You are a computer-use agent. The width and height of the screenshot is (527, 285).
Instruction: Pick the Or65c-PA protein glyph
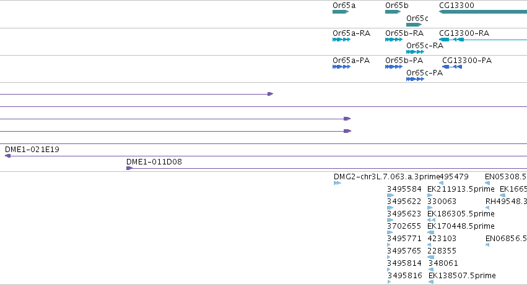pyautogui.click(x=415, y=79)
